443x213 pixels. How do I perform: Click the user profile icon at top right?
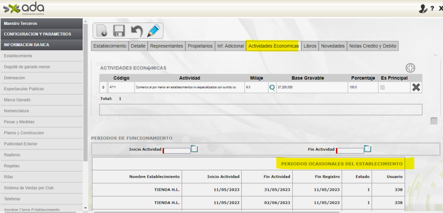(423, 9)
